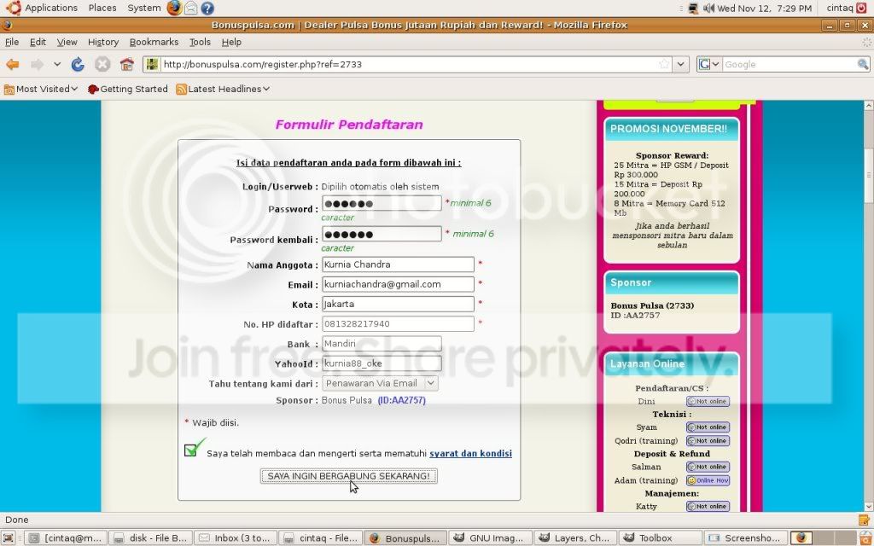Click the stop loading icon
The image size is (874, 546).
[x=102, y=64]
